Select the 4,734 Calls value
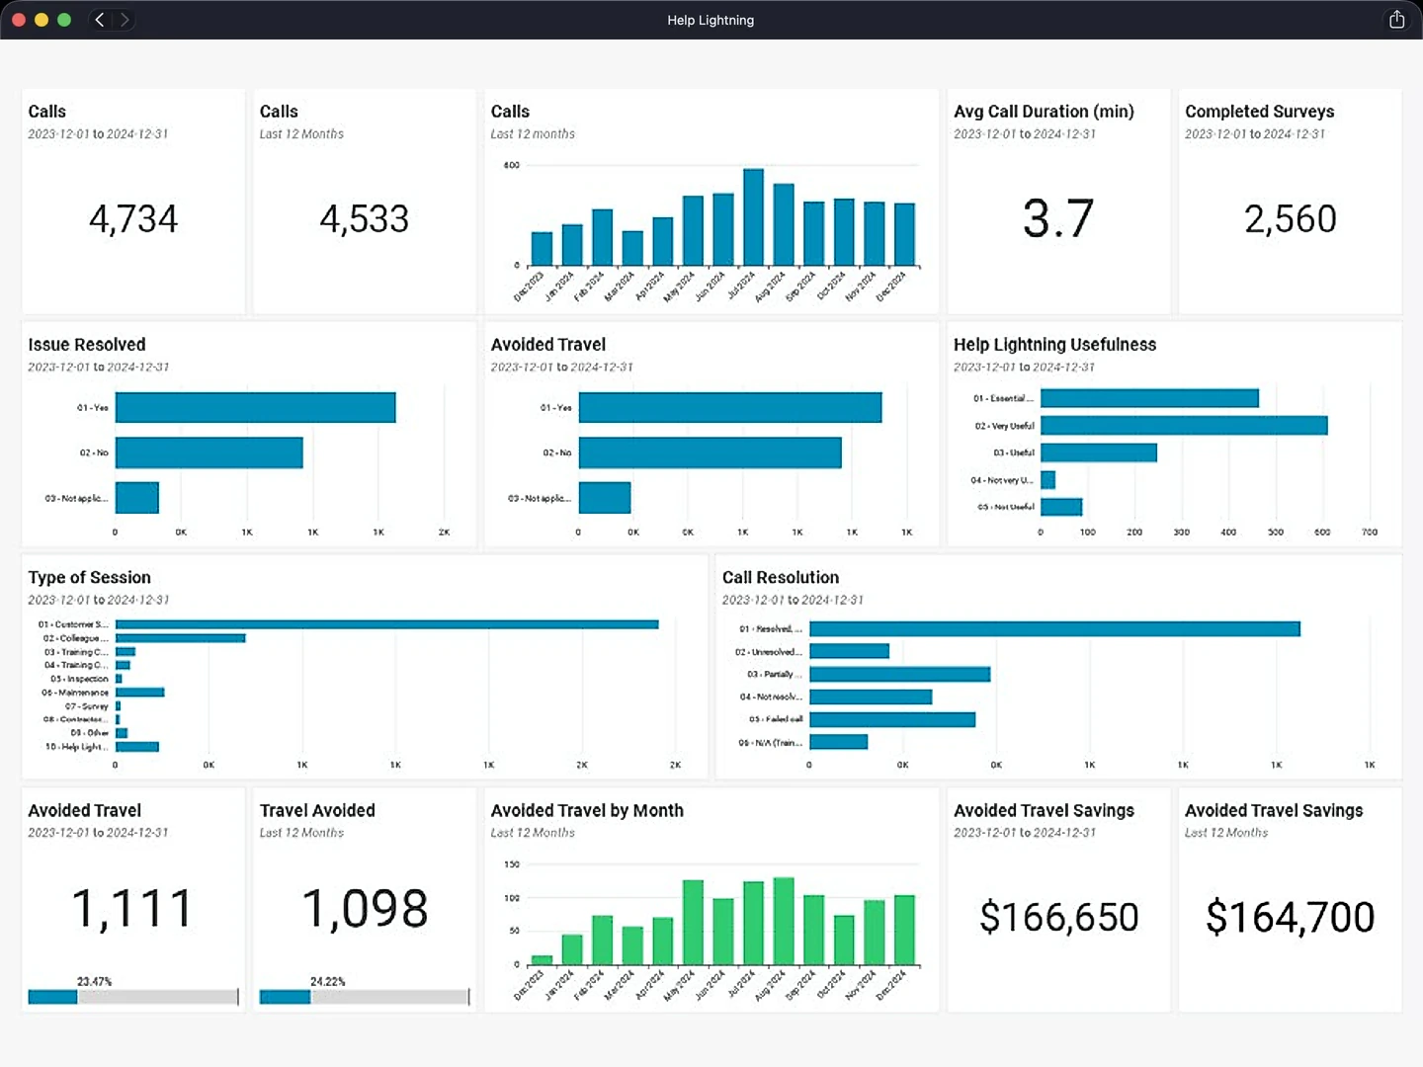 click(x=133, y=218)
